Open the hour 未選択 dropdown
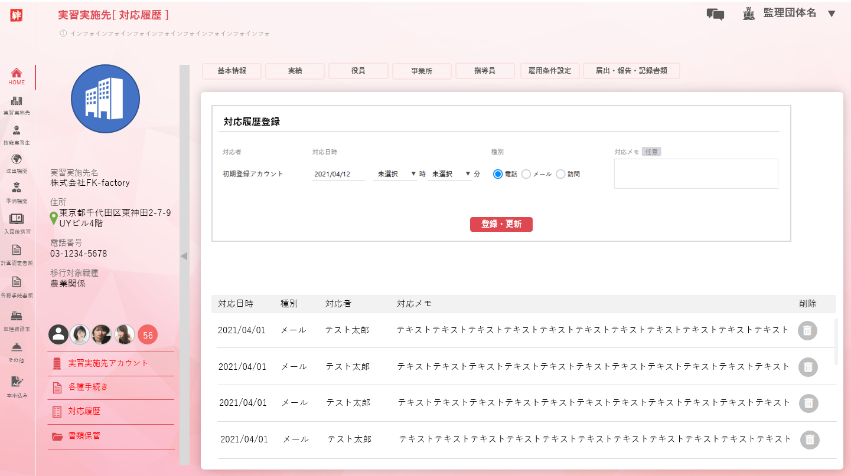 point(396,174)
